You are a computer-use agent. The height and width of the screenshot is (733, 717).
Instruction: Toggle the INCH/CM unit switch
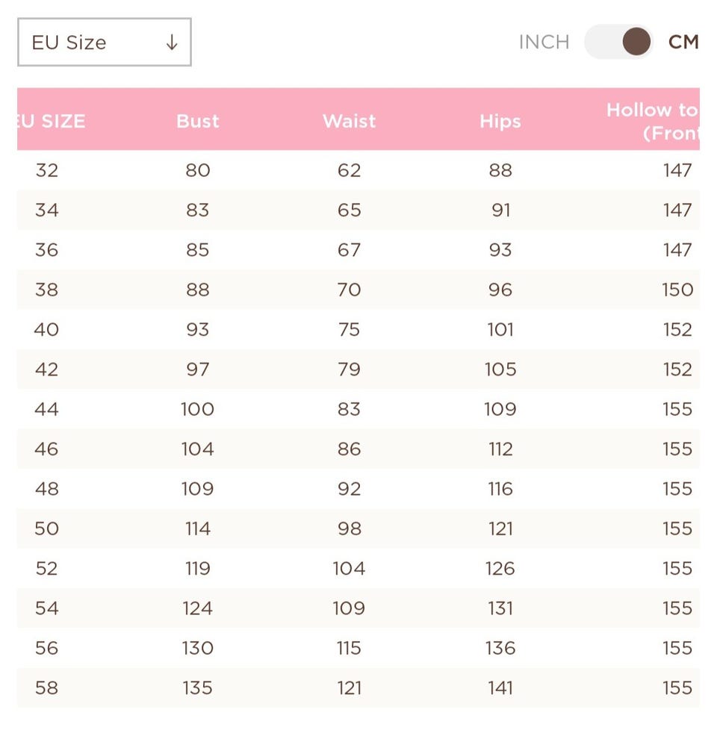coord(618,42)
